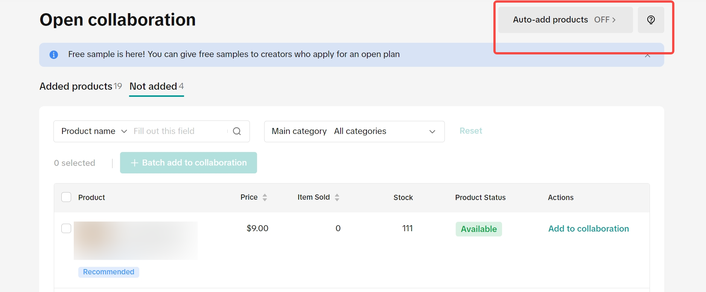Click the Available status badge

click(479, 229)
